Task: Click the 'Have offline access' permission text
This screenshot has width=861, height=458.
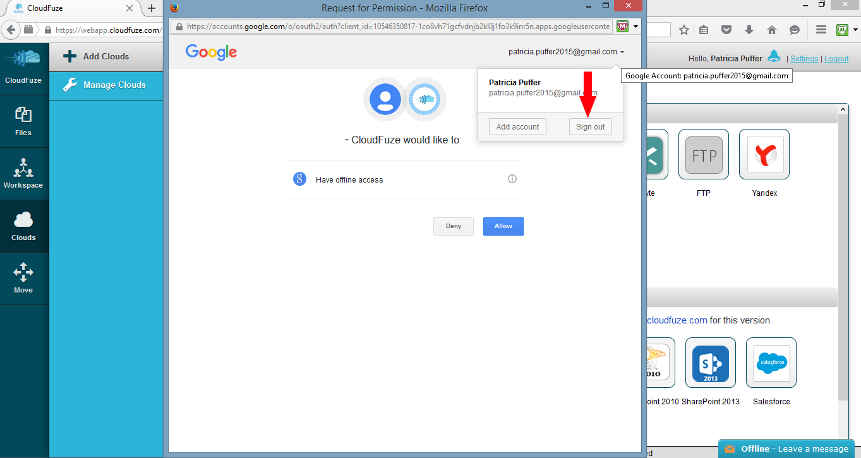Action: 349,180
